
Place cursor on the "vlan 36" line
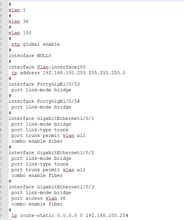point(19,21)
